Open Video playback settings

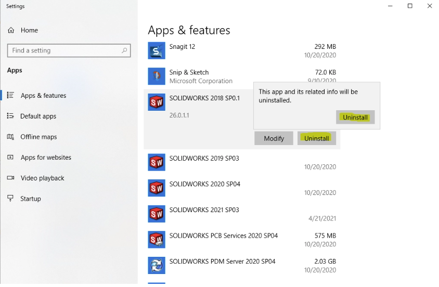tap(42, 178)
